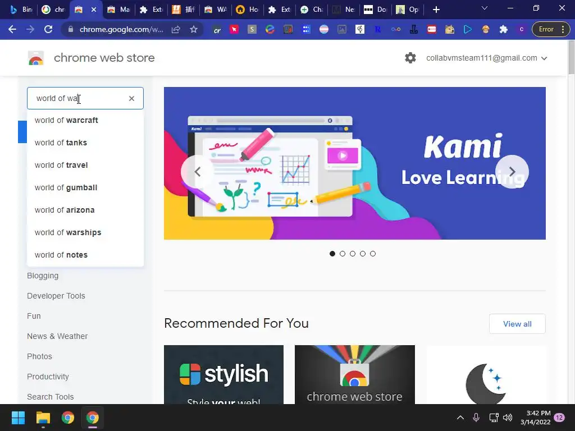575x431 pixels.
Task: Open the Stylish extension card
Action: click(x=223, y=374)
